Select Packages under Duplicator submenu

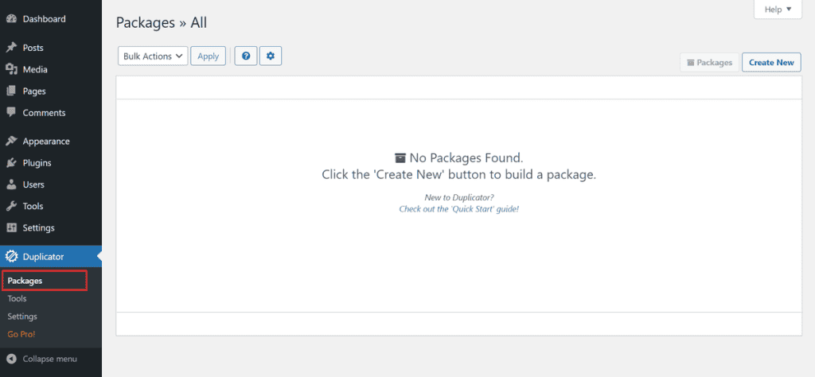(x=25, y=281)
